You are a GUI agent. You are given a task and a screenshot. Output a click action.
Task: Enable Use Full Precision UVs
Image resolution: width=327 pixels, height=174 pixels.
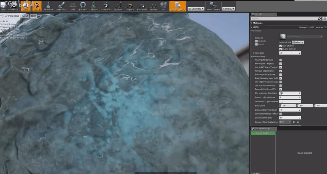[280, 86]
